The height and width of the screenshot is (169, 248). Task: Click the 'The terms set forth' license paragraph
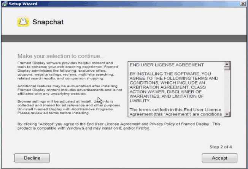click(176, 112)
